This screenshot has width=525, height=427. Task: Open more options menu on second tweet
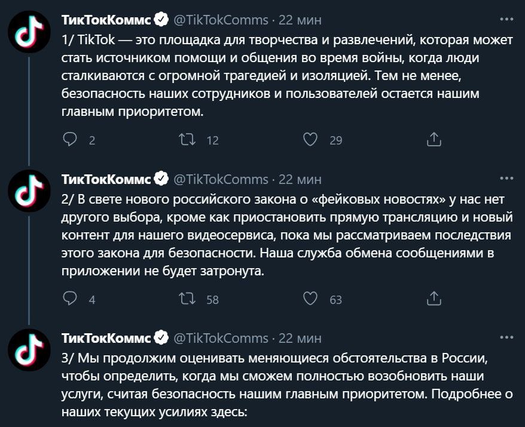(x=506, y=178)
